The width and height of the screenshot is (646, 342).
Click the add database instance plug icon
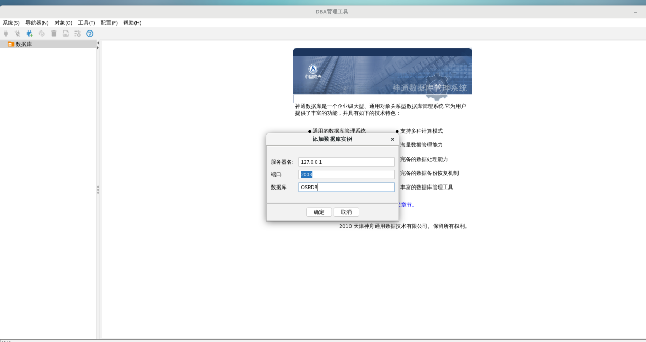30,34
